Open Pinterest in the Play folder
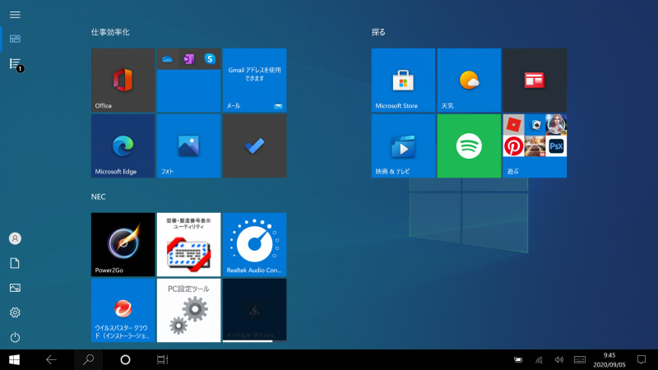The height and width of the screenshot is (370, 658). [513, 146]
